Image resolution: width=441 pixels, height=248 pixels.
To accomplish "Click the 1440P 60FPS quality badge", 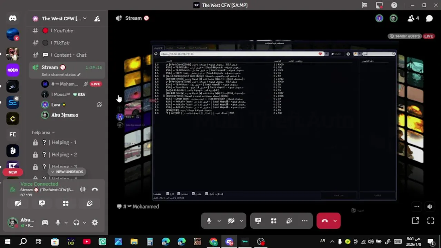I will pyautogui.click(x=404, y=36).
